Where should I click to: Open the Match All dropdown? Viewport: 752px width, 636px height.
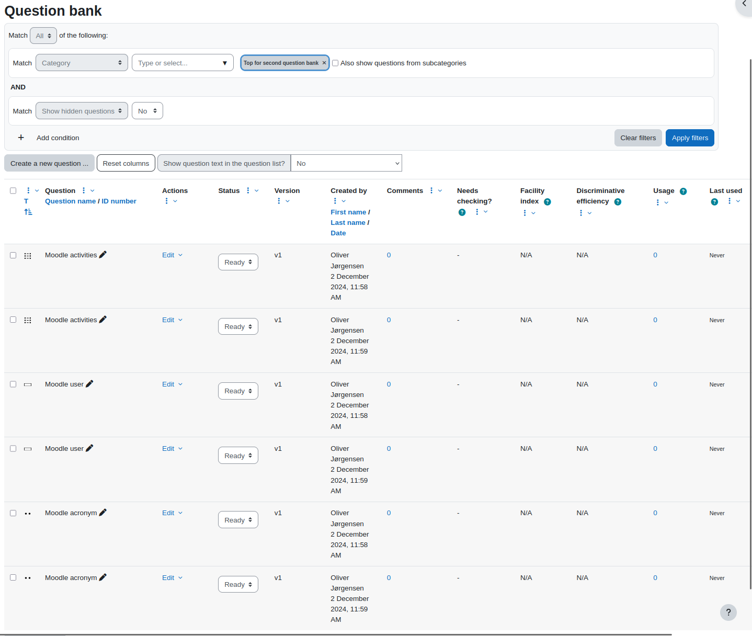point(43,36)
